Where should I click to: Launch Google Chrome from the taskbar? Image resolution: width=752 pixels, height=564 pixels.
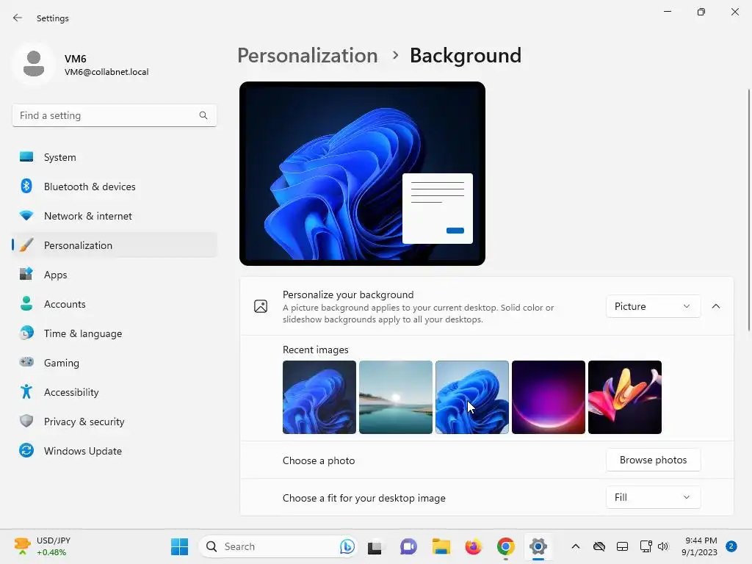pyautogui.click(x=505, y=546)
